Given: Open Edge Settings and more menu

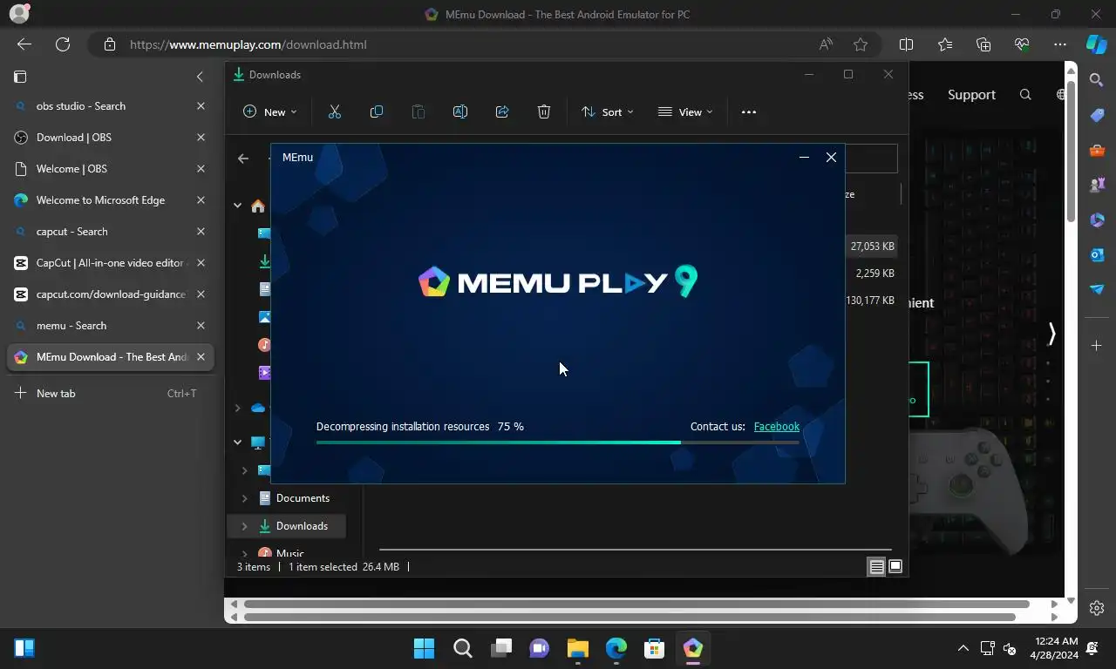Looking at the screenshot, I should [1060, 44].
